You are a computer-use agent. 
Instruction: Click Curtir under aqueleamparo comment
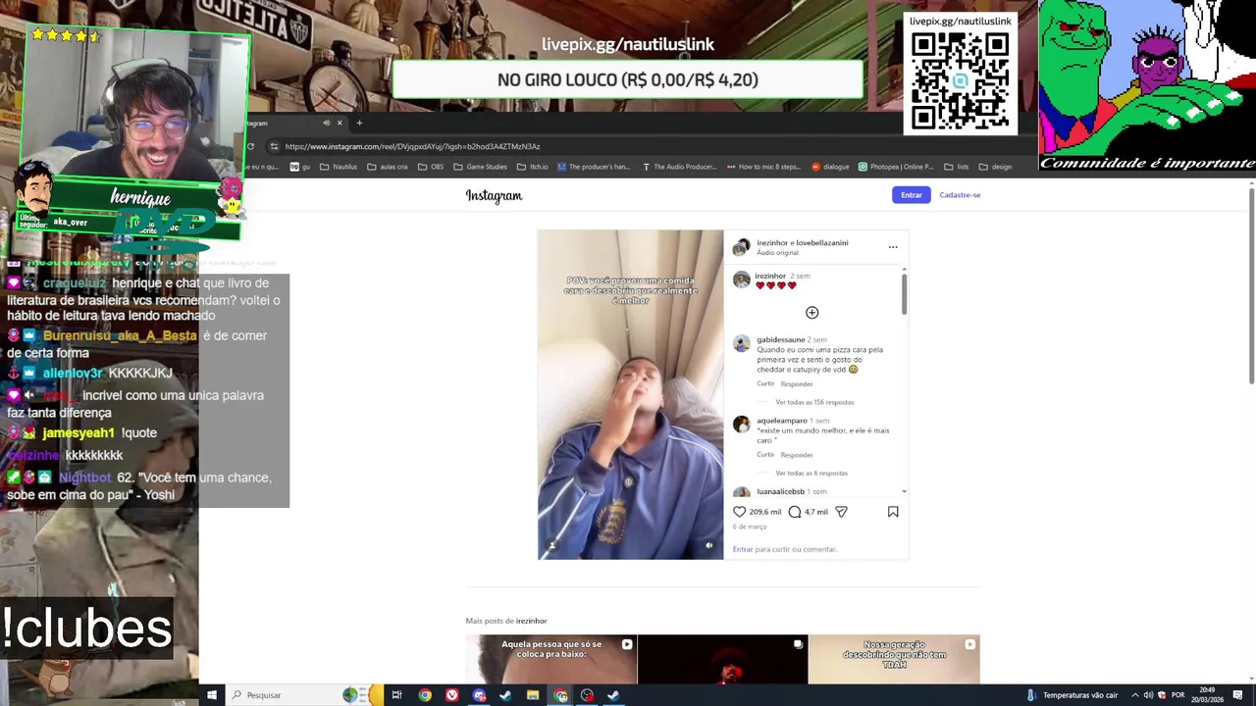pos(765,455)
